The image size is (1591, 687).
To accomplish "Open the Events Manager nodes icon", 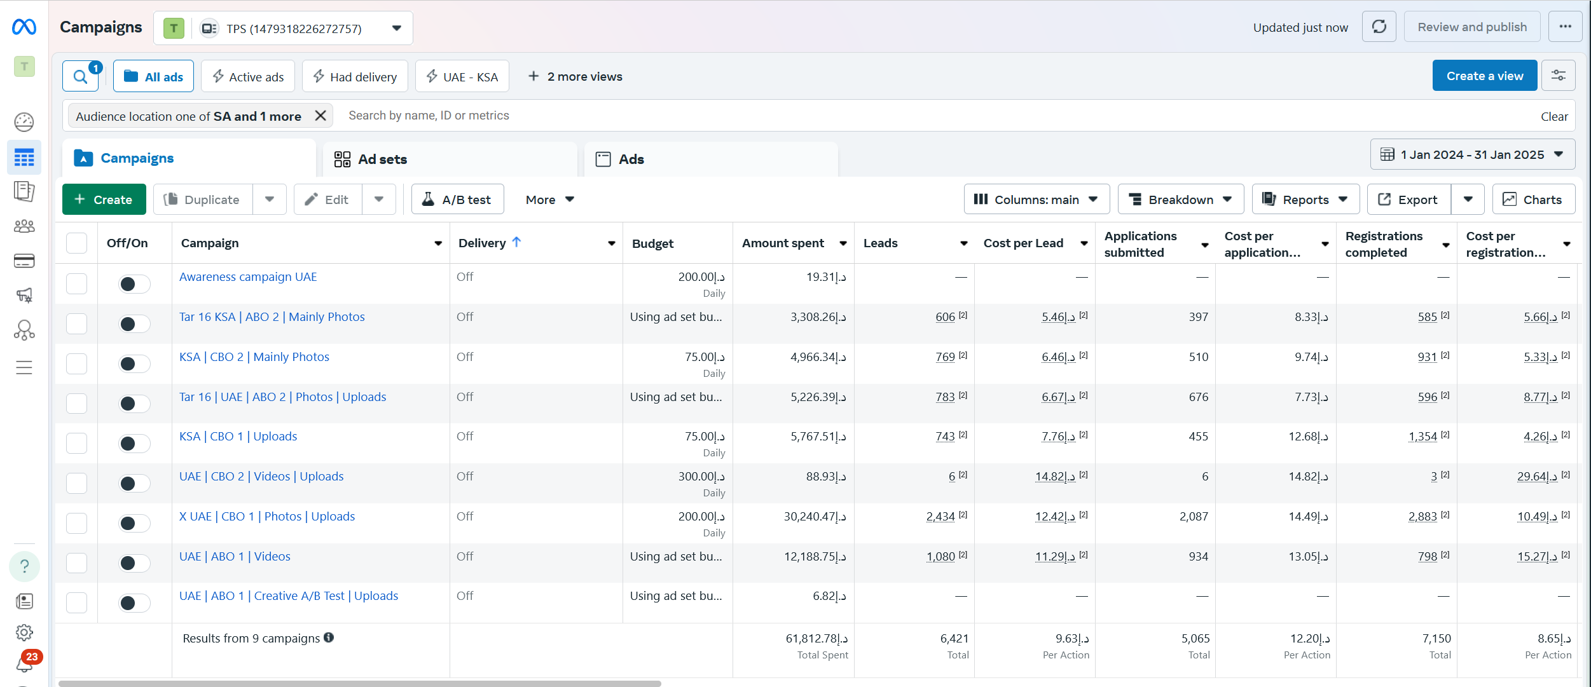I will click(x=24, y=330).
